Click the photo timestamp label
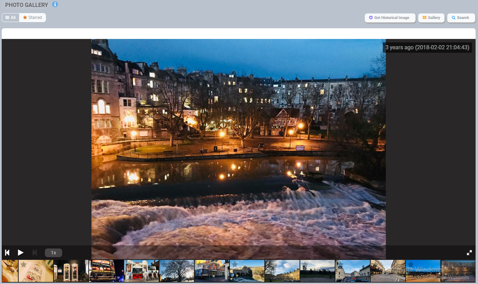This screenshot has width=478, height=284. coord(427,48)
